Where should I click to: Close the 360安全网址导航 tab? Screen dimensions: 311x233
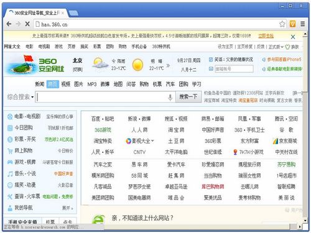[63, 13]
